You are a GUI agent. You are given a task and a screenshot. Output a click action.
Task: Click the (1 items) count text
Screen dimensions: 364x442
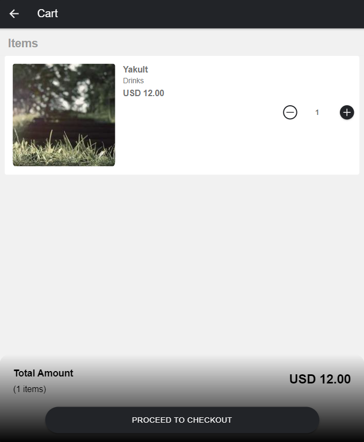30,389
